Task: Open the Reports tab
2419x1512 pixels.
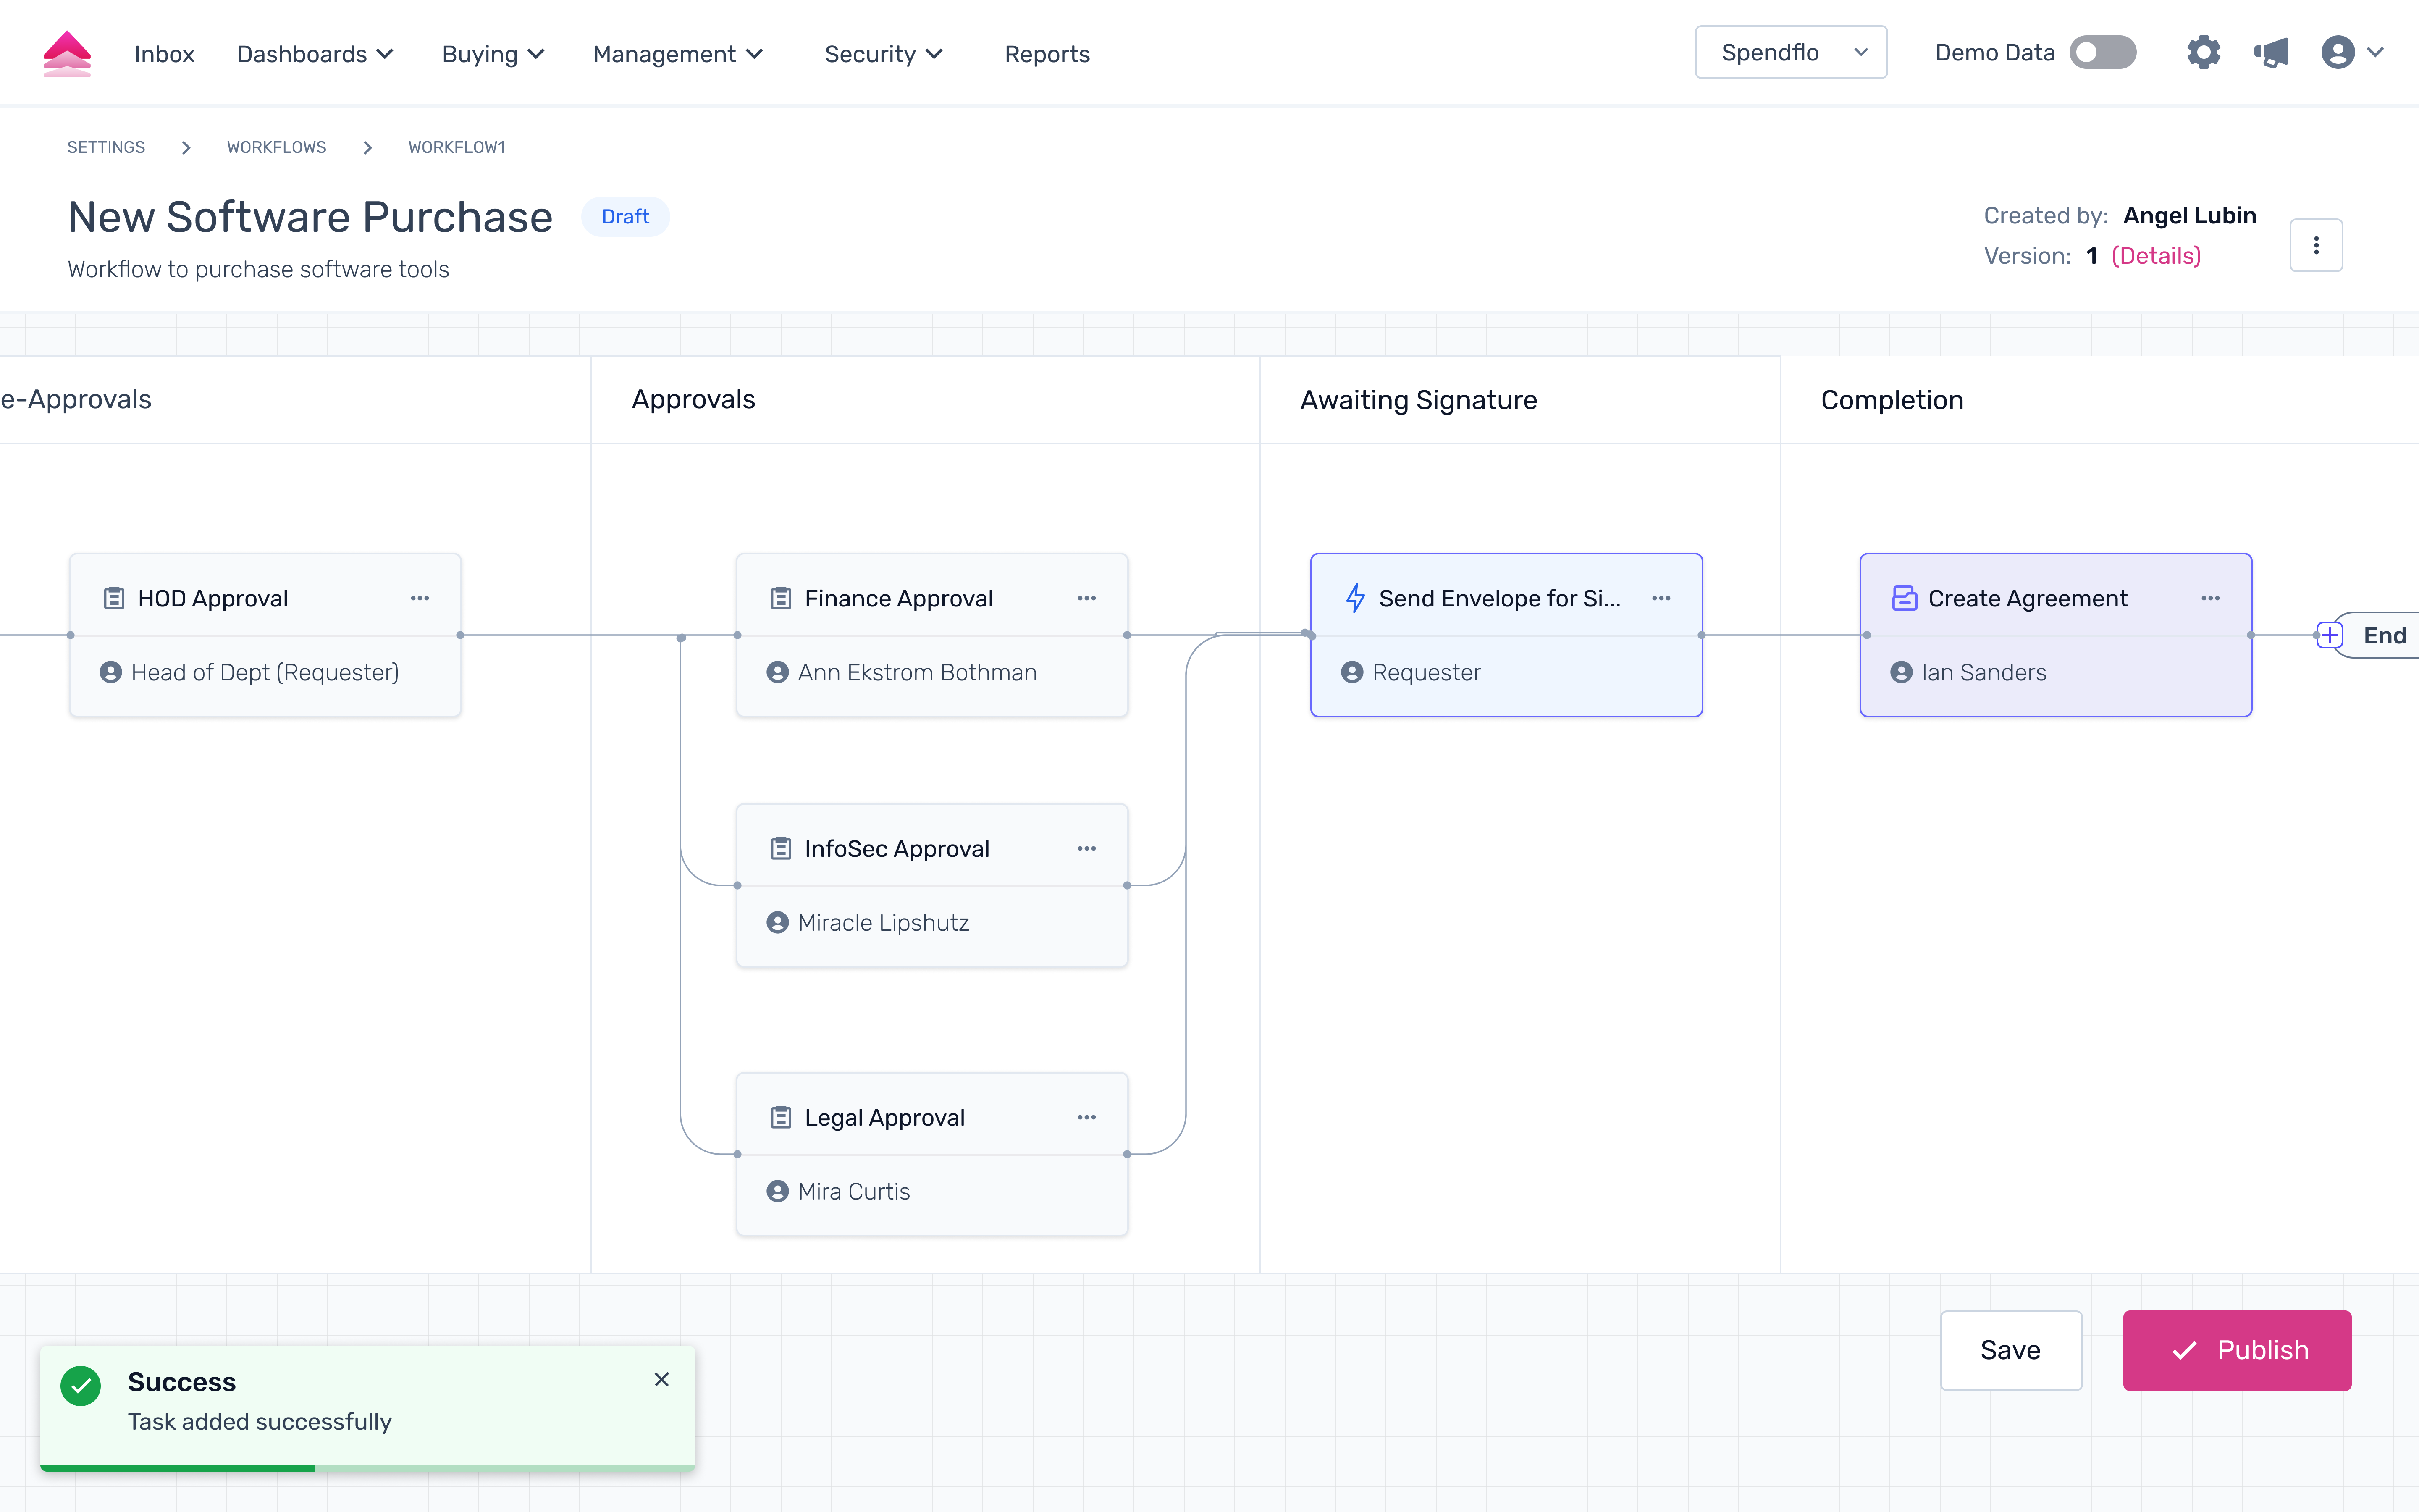Action: [x=1047, y=54]
